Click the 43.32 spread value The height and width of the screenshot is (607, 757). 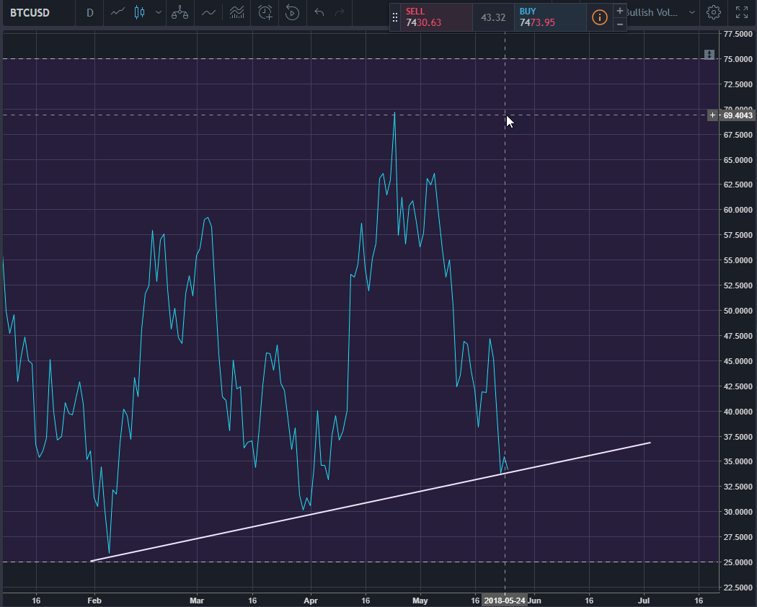pyautogui.click(x=493, y=17)
